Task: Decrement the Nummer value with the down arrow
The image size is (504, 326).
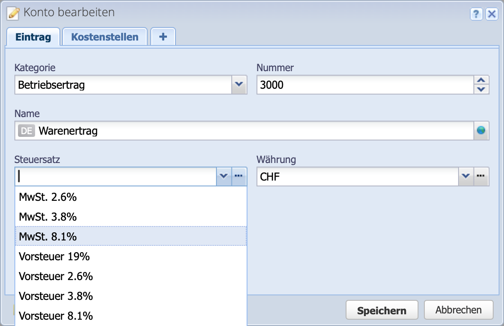Action: [x=481, y=89]
